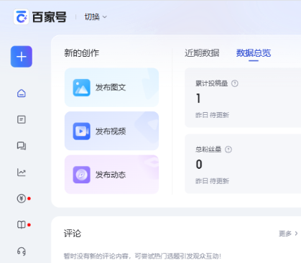Open the book learning icon in sidebar

[22, 225]
